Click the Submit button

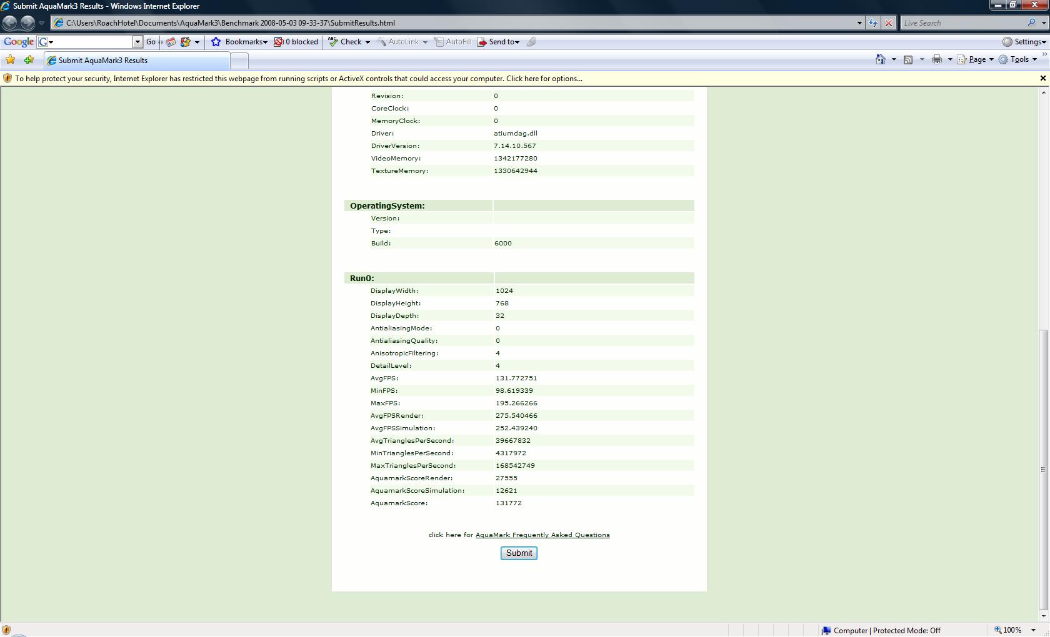[519, 553]
